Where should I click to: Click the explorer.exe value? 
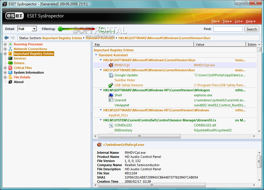203,95
